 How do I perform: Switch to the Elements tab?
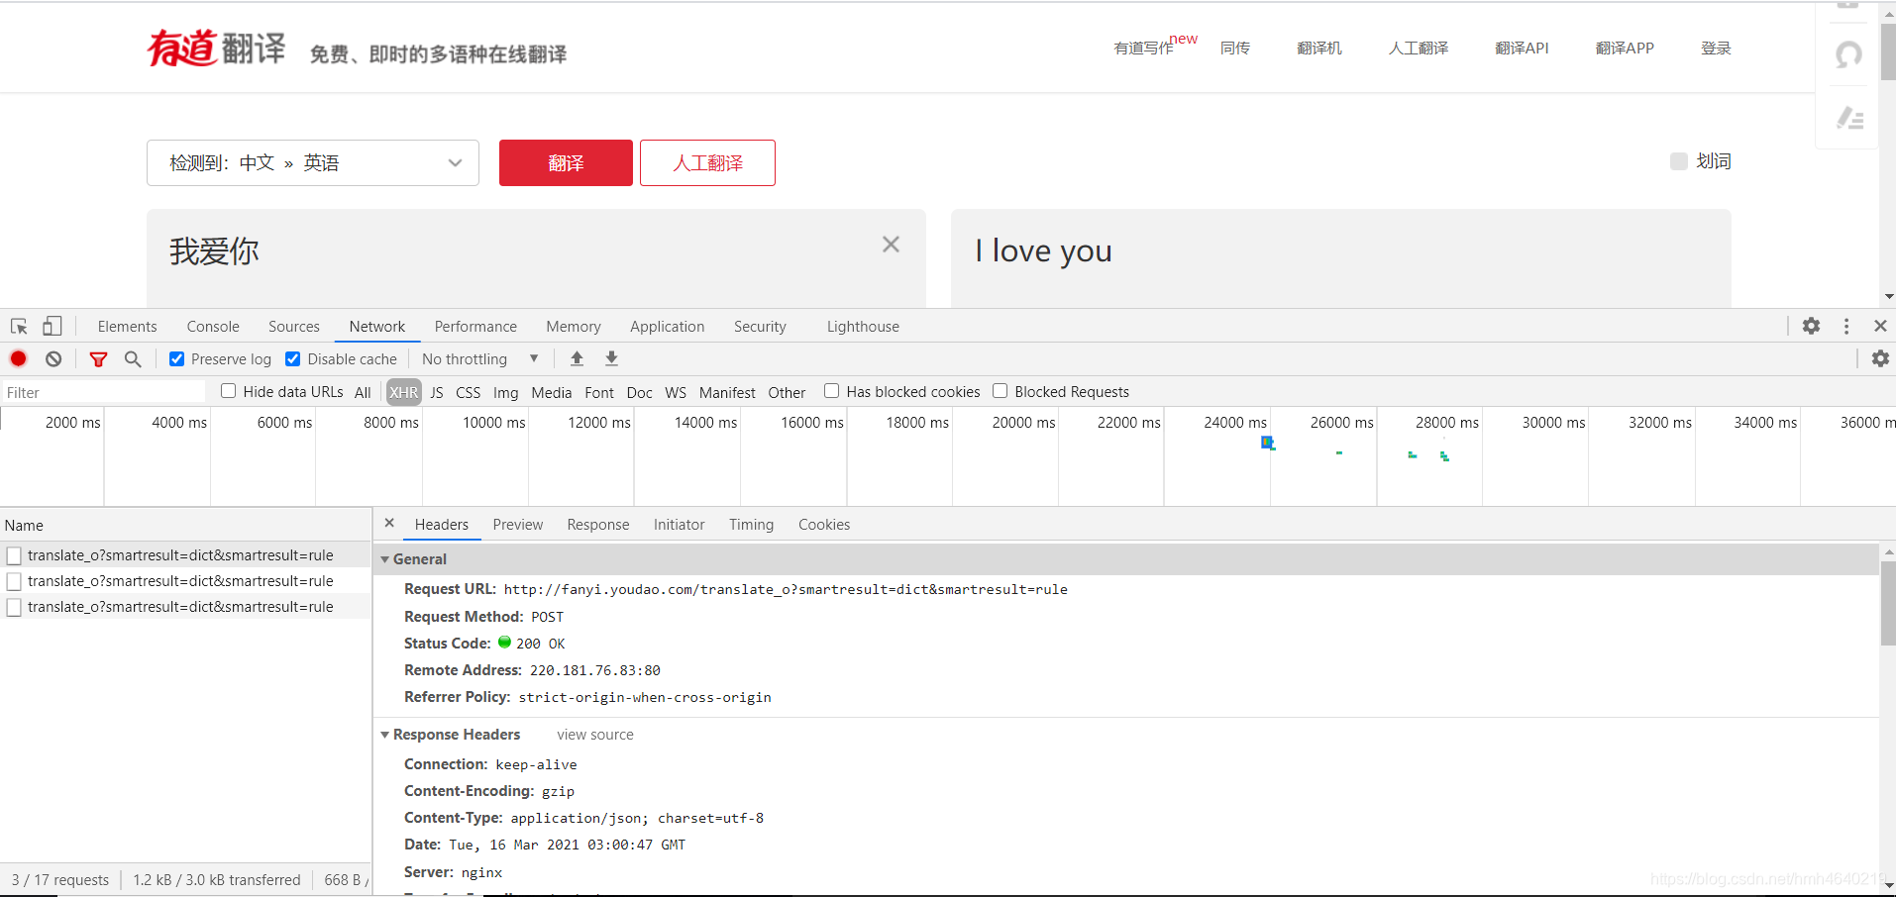pos(127,327)
